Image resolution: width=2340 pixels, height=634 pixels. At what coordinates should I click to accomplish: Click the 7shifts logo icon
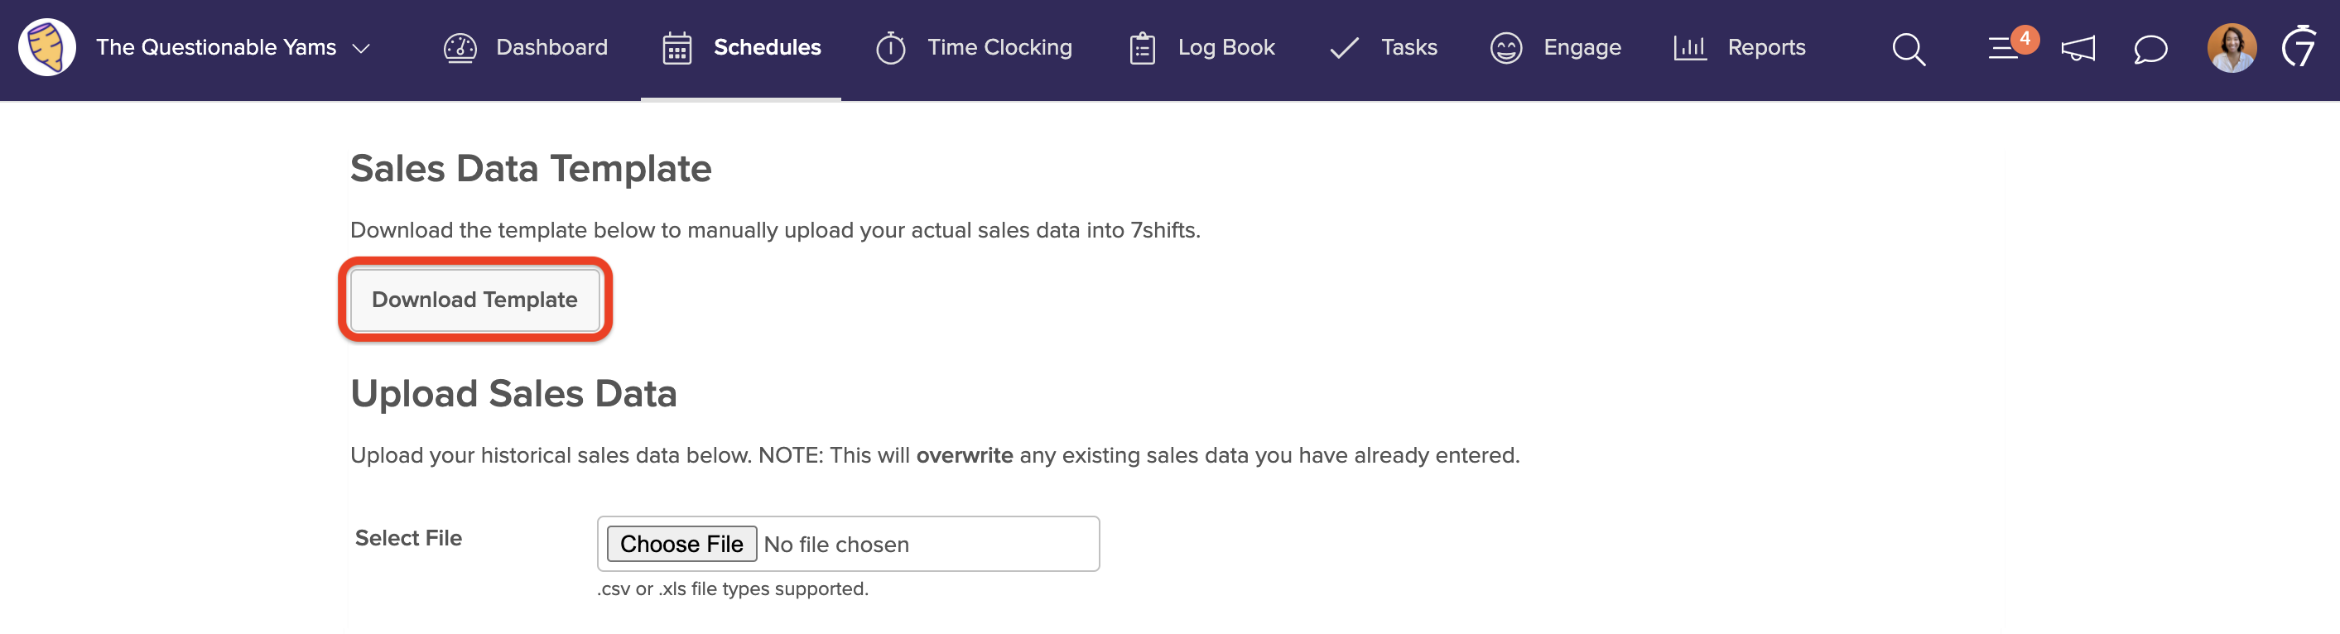pyautogui.click(x=2299, y=46)
